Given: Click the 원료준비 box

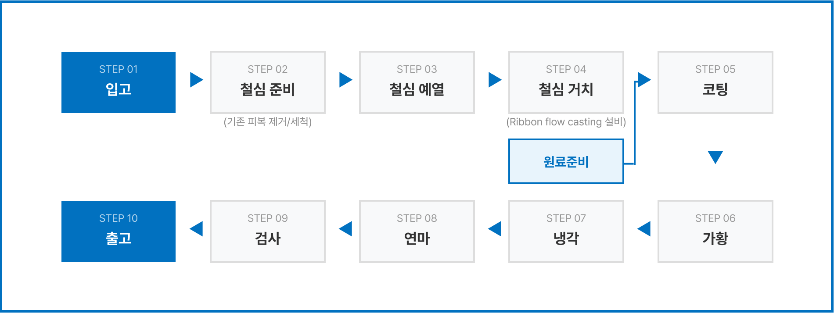Looking at the screenshot, I should coord(566,161).
